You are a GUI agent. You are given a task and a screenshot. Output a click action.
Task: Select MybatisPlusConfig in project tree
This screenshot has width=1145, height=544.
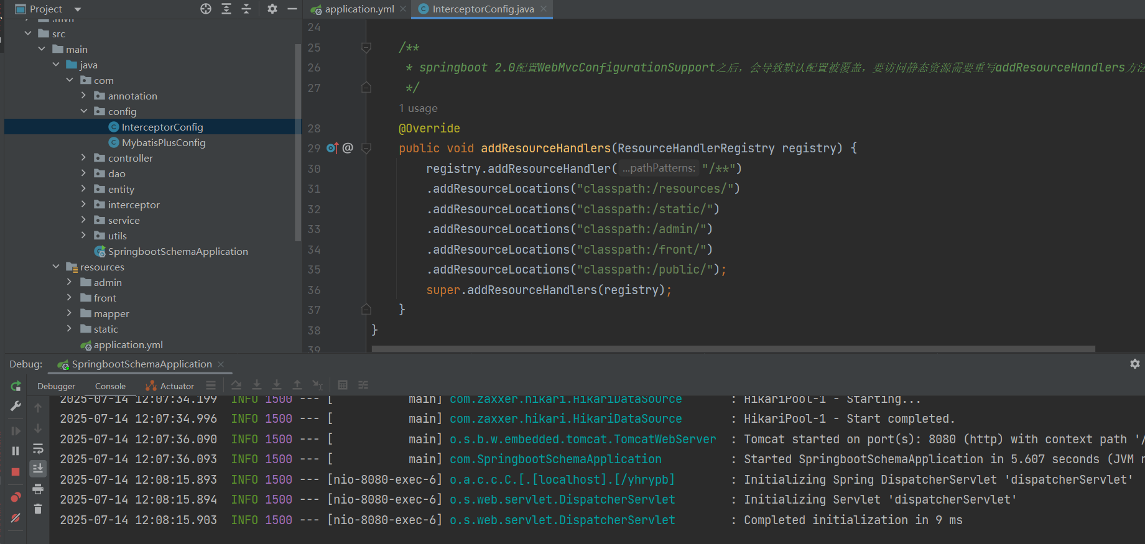pyautogui.click(x=164, y=142)
